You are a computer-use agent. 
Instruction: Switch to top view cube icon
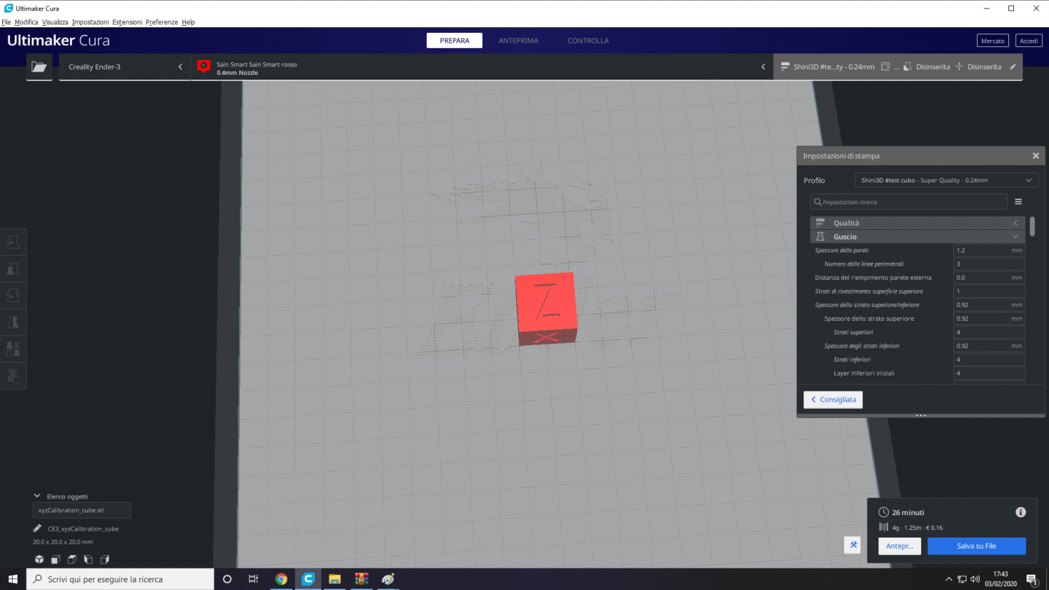pyautogui.click(x=72, y=559)
